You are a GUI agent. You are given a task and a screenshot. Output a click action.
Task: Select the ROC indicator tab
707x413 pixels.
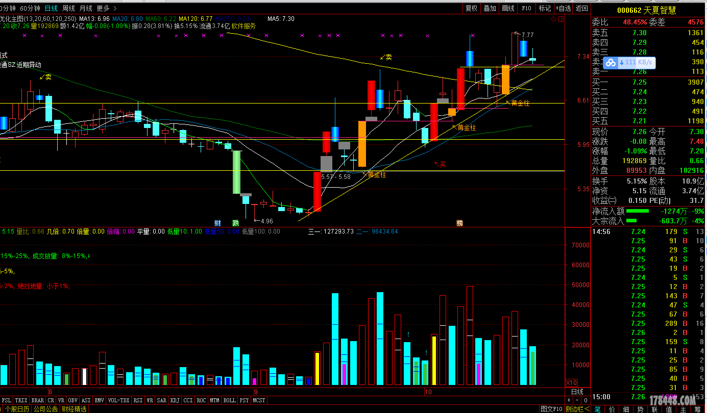(x=202, y=401)
